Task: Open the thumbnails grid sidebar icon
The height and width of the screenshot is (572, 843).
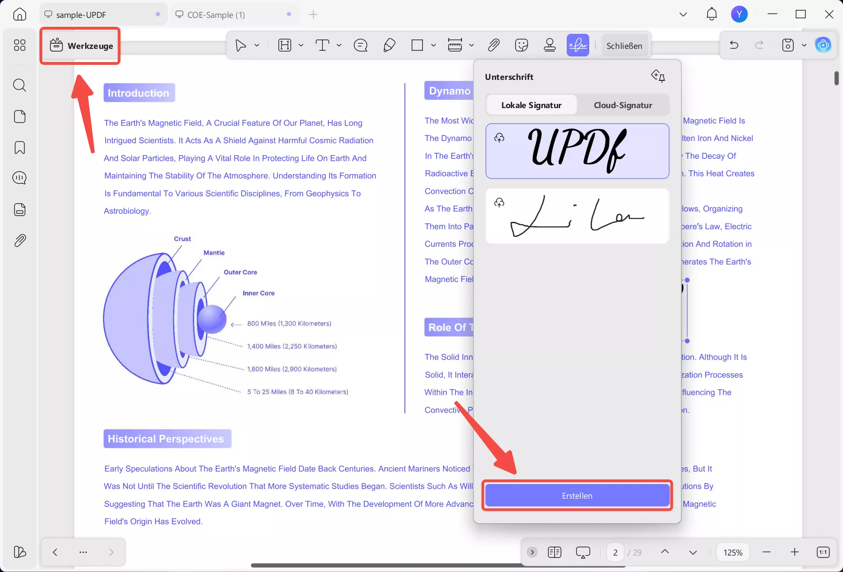Action: pos(20,45)
